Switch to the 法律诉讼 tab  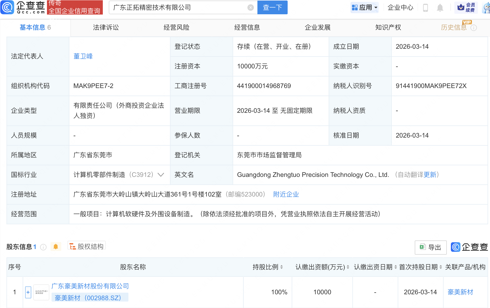tap(106, 27)
